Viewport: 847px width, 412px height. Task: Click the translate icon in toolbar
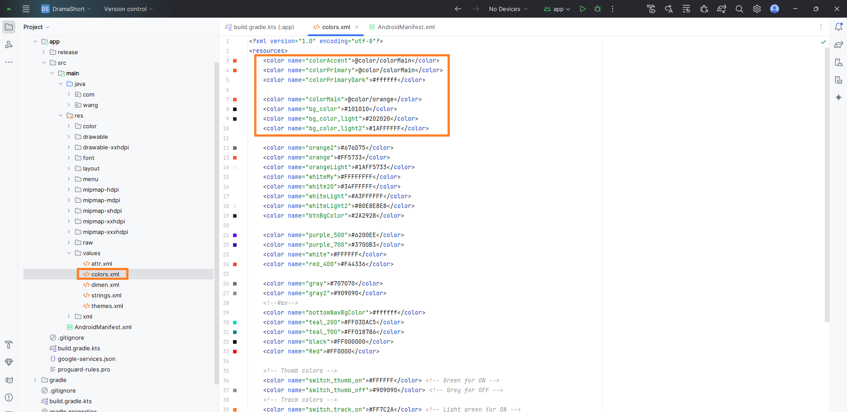point(669,9)
